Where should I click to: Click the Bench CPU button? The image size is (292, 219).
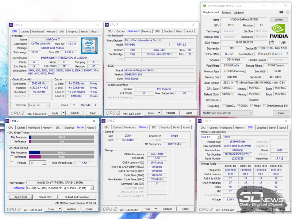pos(20,197)
